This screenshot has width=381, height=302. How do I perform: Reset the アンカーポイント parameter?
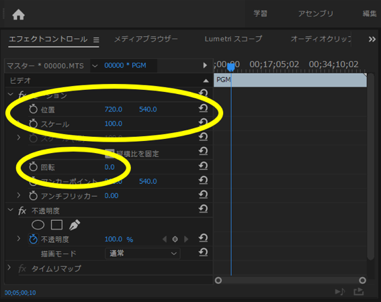[x=204, y=181]
